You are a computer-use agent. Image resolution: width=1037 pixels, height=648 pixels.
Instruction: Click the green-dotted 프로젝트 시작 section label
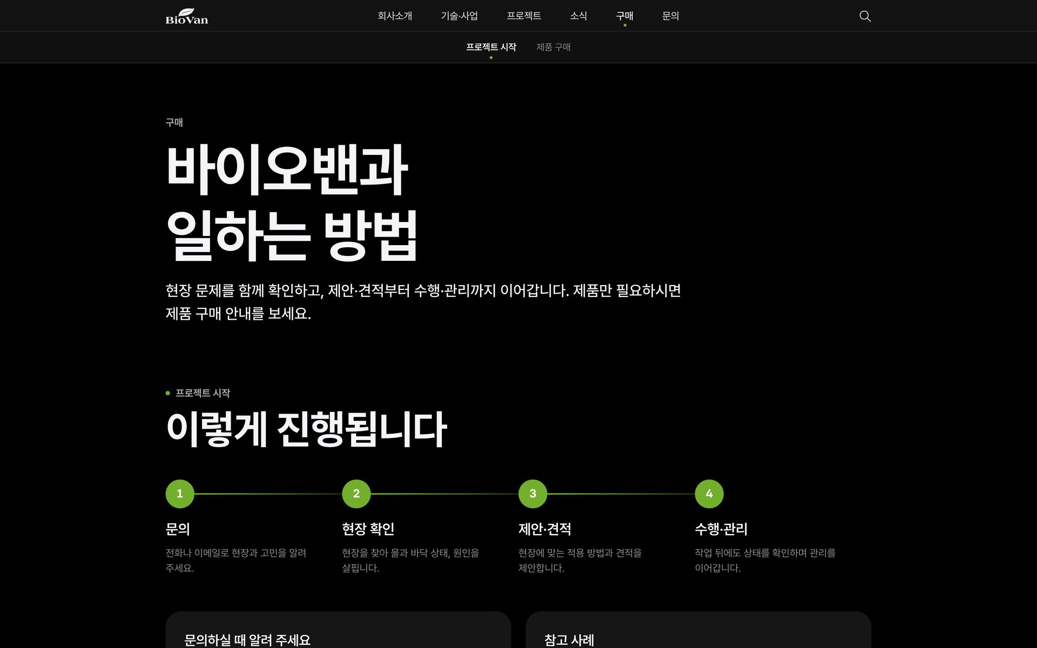click(198, 393)
